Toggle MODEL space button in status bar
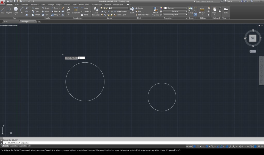This screenshot has height=155, width=264. click(x=189, y=146)
